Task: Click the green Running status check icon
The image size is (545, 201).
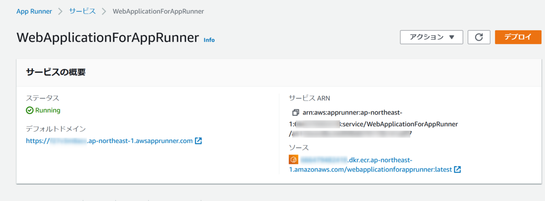Action: click(x=30, y=110)
